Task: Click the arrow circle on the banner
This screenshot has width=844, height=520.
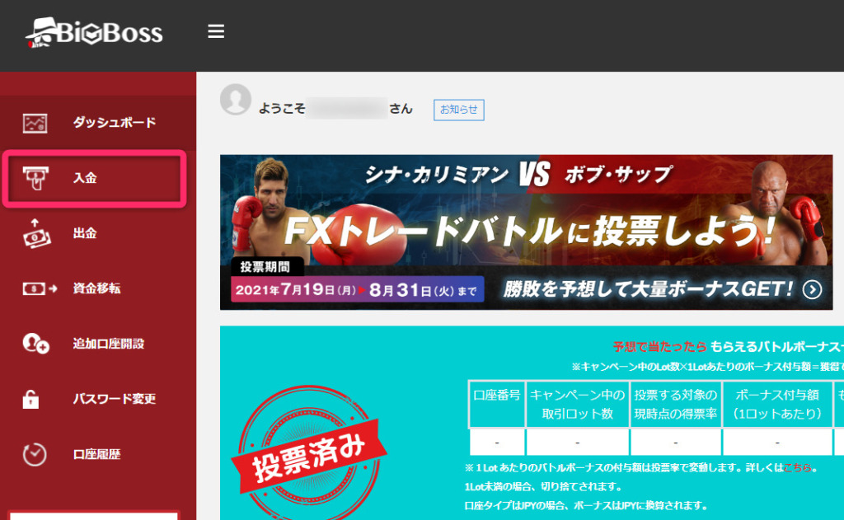Action: tap(812, 289)
